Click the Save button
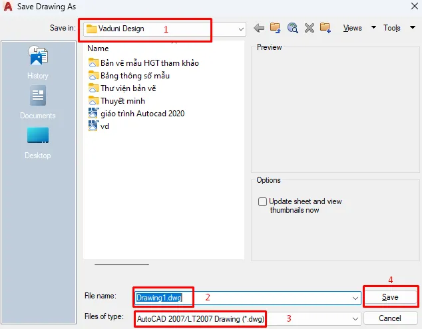The width and height of the screenshot is (422, 329). pos(390,297)
